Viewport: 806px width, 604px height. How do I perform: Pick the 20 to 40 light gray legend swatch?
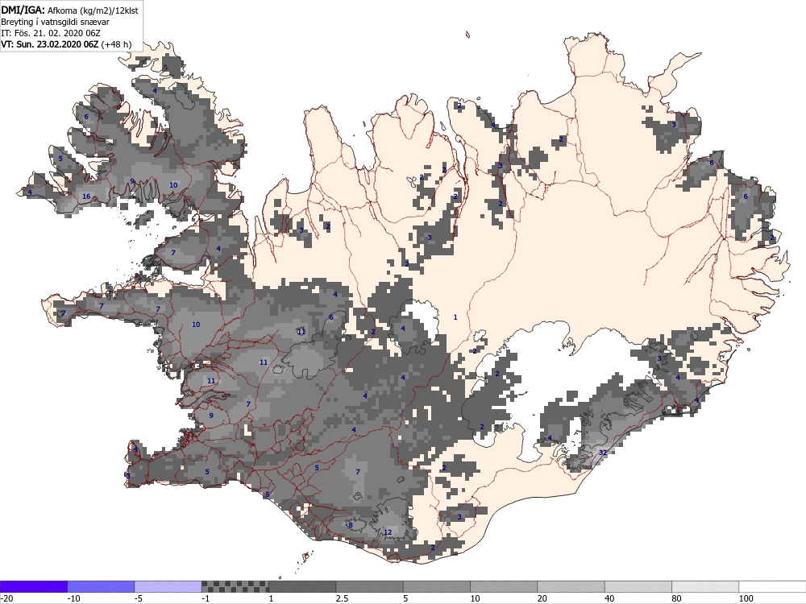571,586
